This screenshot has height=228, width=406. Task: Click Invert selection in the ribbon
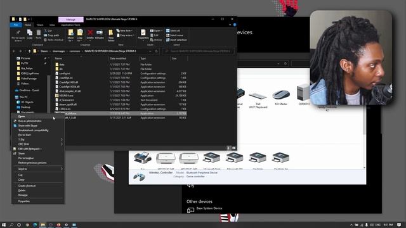(176, 40)
